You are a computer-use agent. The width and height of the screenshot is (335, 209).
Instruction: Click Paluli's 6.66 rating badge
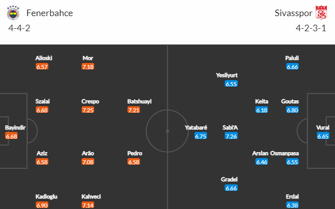coord(293,66)
